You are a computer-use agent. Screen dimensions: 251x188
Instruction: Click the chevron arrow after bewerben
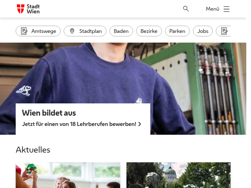pos(140,124)
